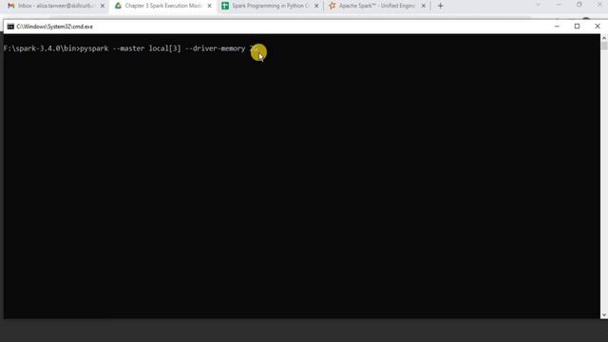Select the Spark Programming in Python tab
The image size is (608, 342).
point(270,6)
